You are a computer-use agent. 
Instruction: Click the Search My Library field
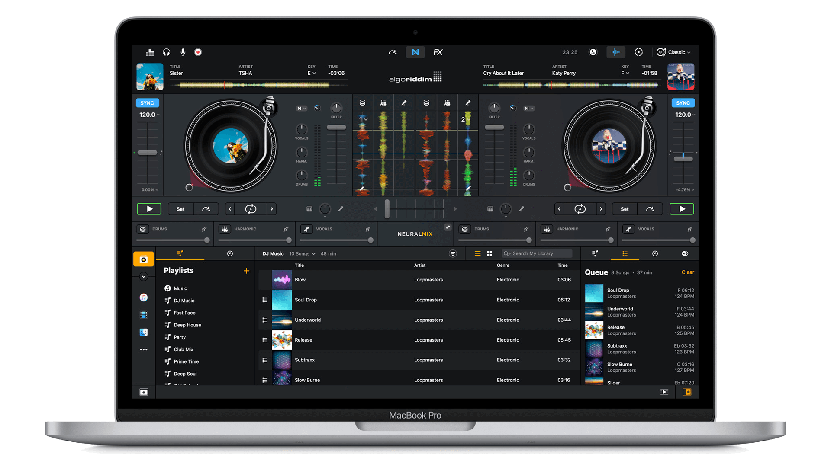point(537,254)
